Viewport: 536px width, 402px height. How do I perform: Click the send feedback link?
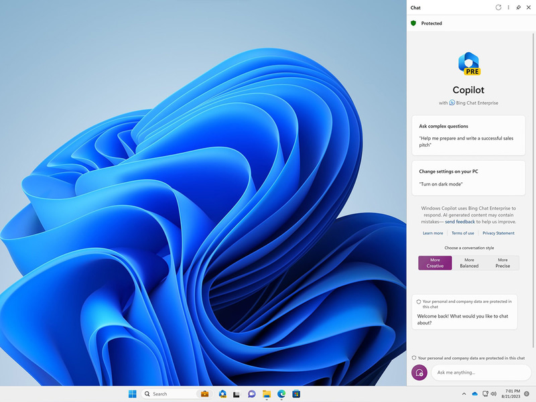point(460,221)
